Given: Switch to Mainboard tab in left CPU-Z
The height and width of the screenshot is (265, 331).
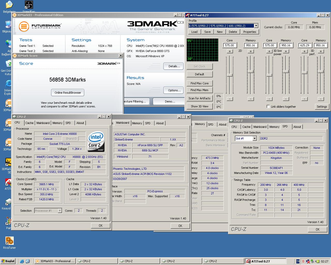Looking at the screenshot, I should click(x=43, y=123).
